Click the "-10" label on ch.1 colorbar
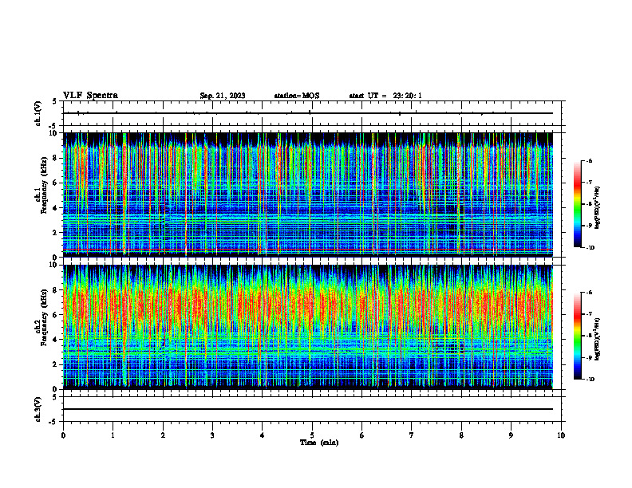 [590, 248]
